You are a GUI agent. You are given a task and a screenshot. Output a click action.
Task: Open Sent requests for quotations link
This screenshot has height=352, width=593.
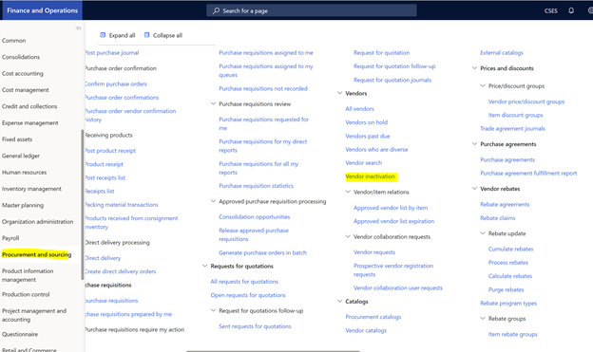click(255, 326)
